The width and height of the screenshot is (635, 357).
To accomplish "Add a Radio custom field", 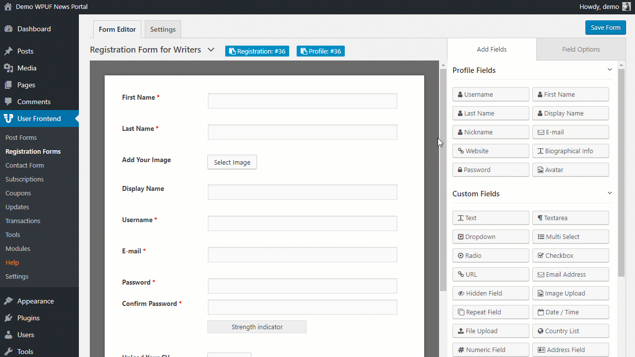I will (x=491, y=255).
